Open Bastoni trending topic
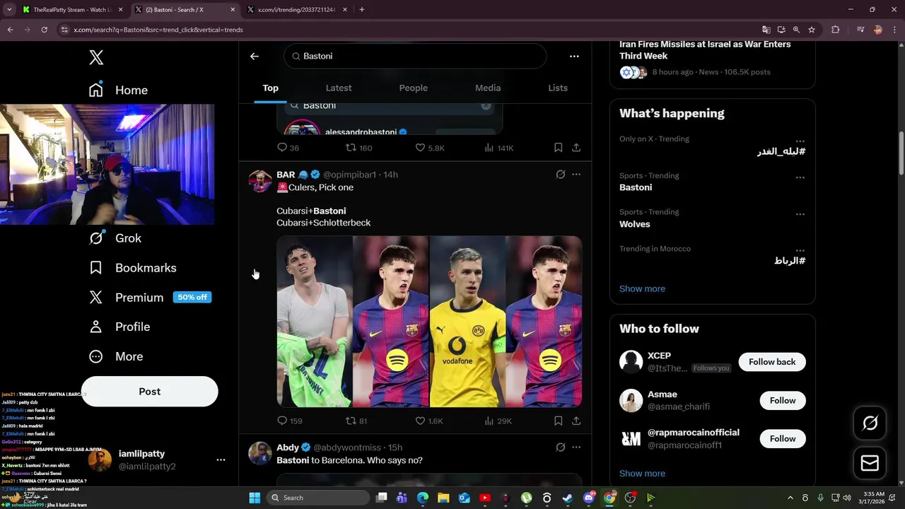 pyautogui.click(x=636, y=187)
